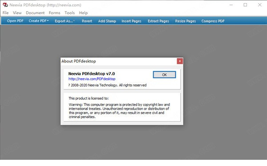Open the View menu
267x166 pixels.
[x=17, y=13]
